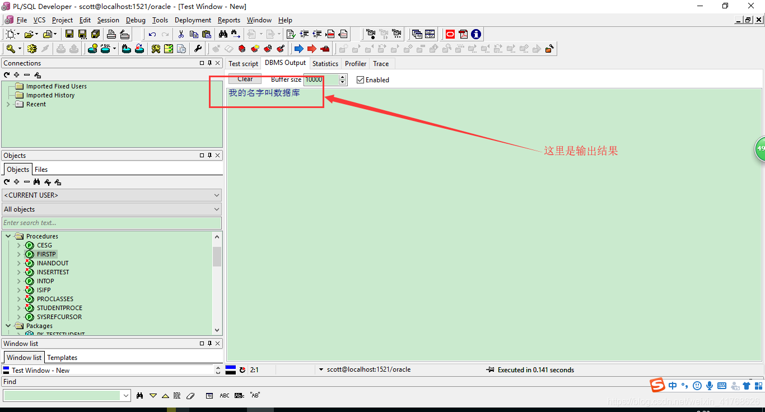Switch to the Statistics tab
The width and height of the screenshot is (765, 412).
325,64
